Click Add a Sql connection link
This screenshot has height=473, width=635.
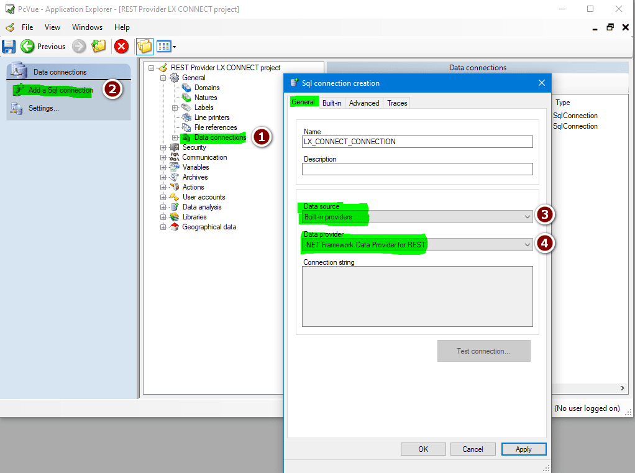pos(61,90)
